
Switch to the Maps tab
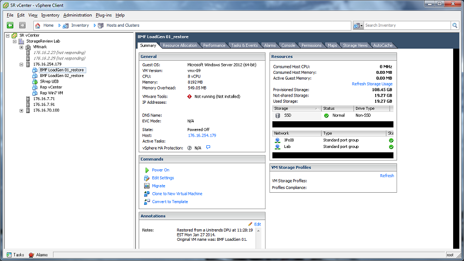click(x=332, y=45)
